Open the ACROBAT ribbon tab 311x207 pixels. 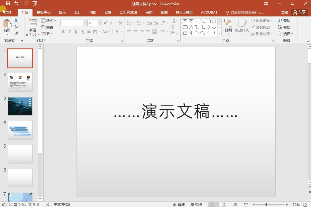pyautogui.click(x=209, y=12)
